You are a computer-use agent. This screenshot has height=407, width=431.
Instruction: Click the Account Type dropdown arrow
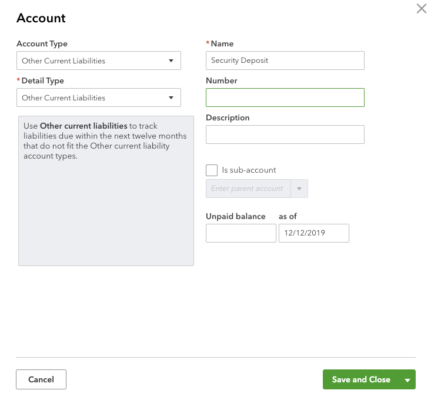[171, 60]
